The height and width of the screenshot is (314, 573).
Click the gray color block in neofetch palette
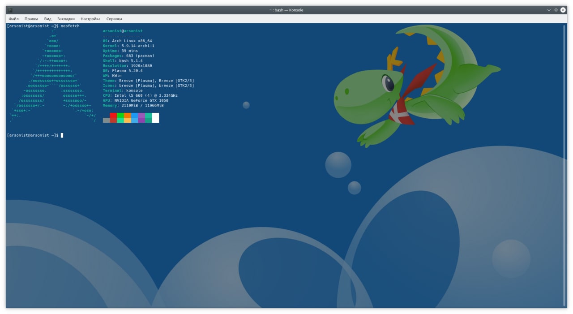click(x=107, y=120)
